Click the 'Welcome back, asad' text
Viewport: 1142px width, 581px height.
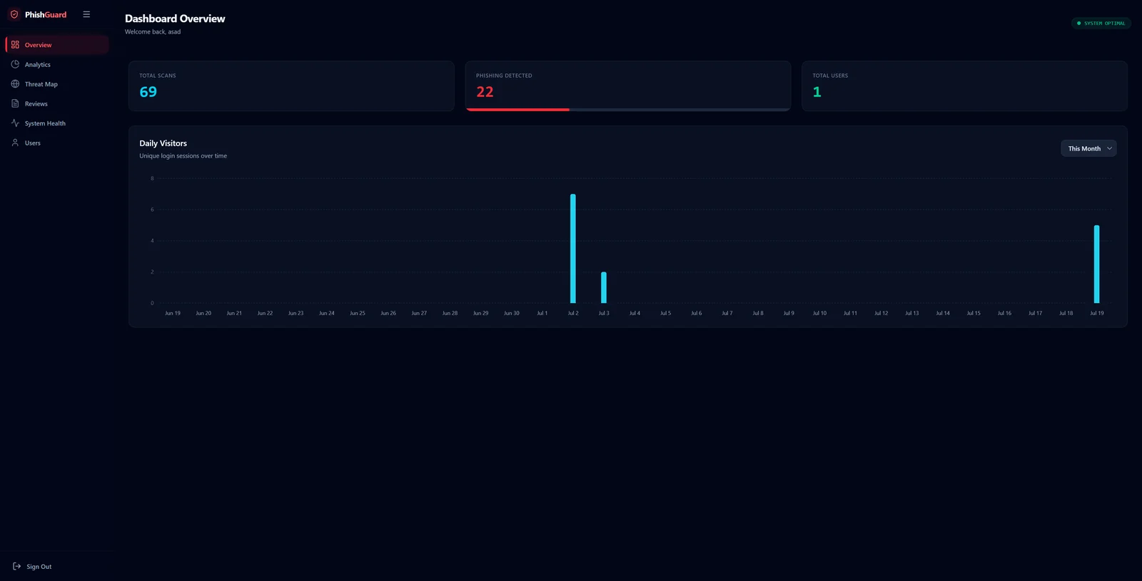pos(153,32)
